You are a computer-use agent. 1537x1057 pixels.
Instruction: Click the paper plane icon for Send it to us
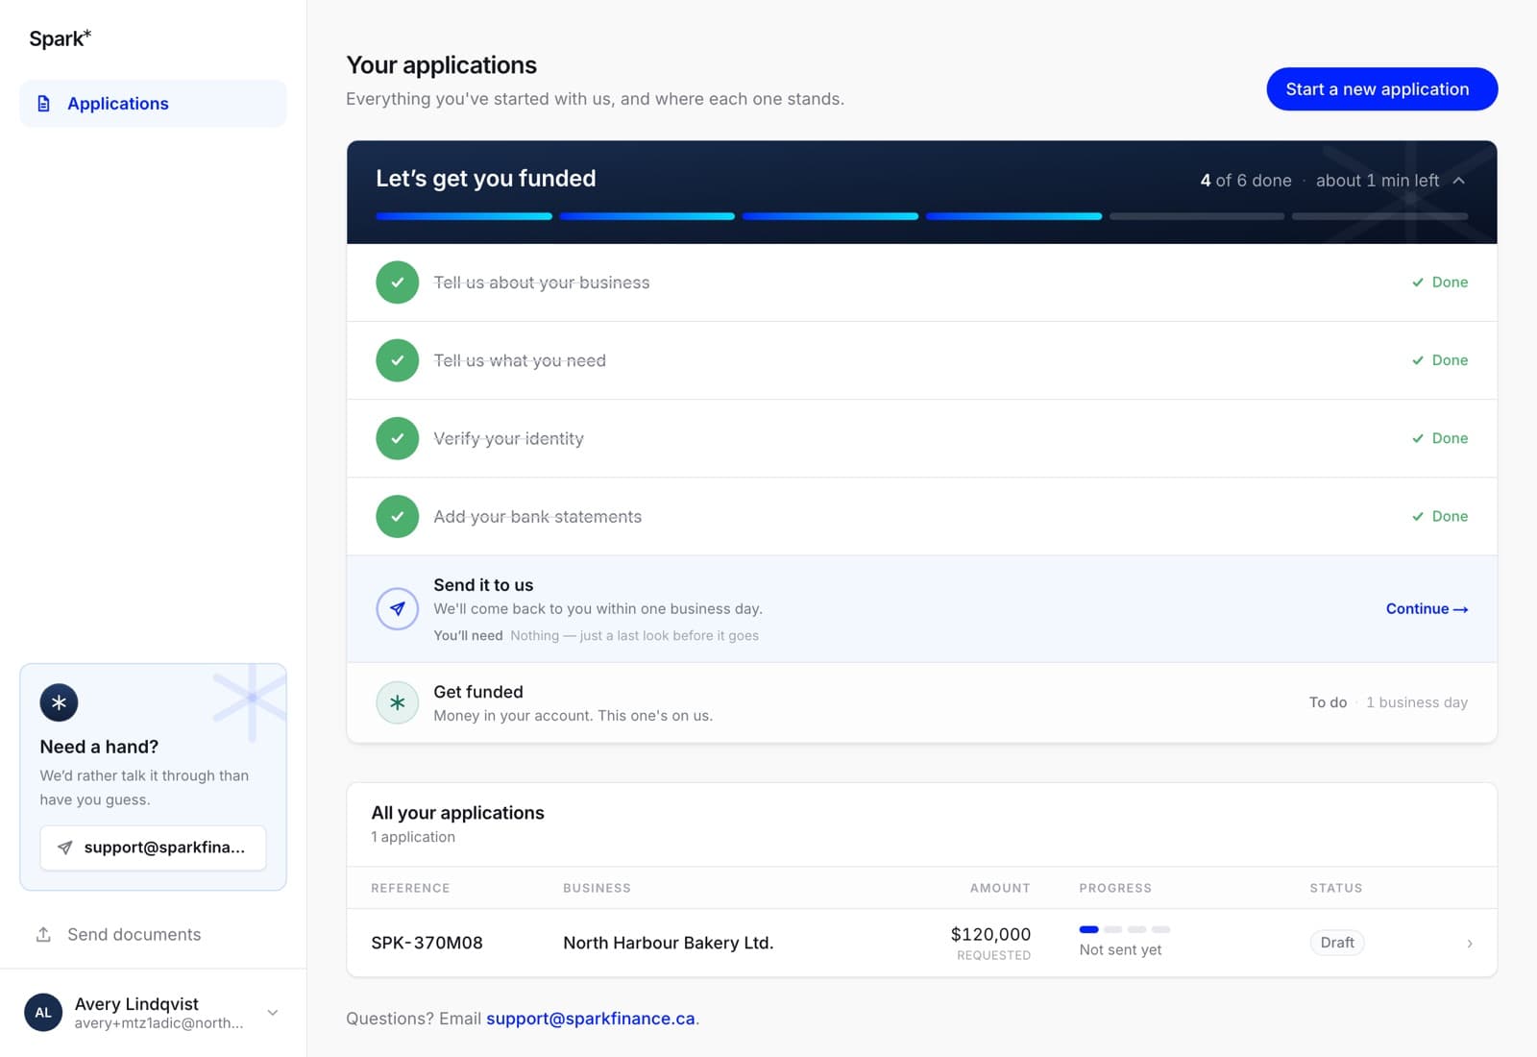tap(397, 608)
